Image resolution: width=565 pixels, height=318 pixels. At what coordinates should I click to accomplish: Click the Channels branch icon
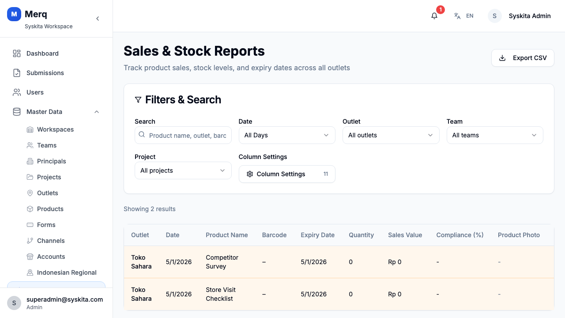(x=30, y=241)
